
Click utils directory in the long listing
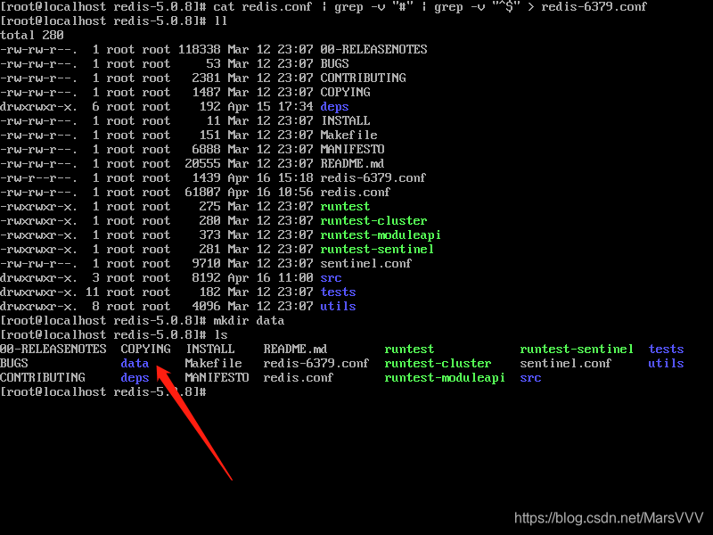click(339, 306)
